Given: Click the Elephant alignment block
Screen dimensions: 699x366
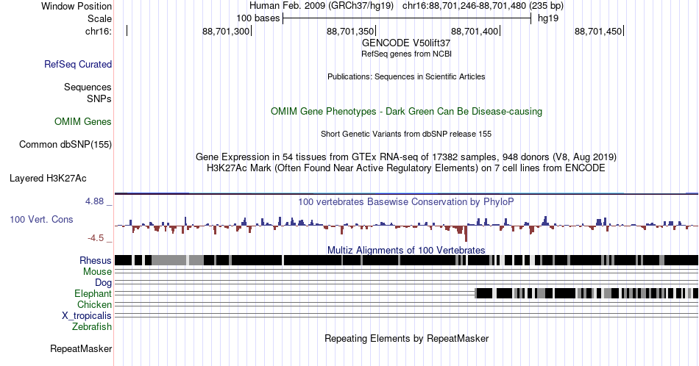Looking at the screenshot, I should click(x=586, y=293).
